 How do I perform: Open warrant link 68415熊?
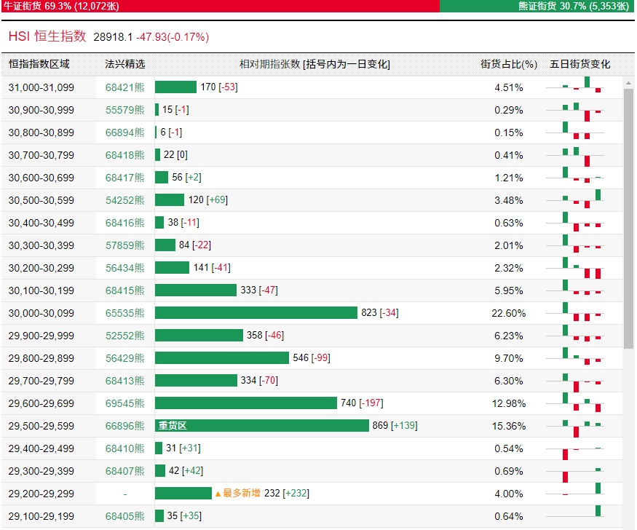click(x=124, y=290)
